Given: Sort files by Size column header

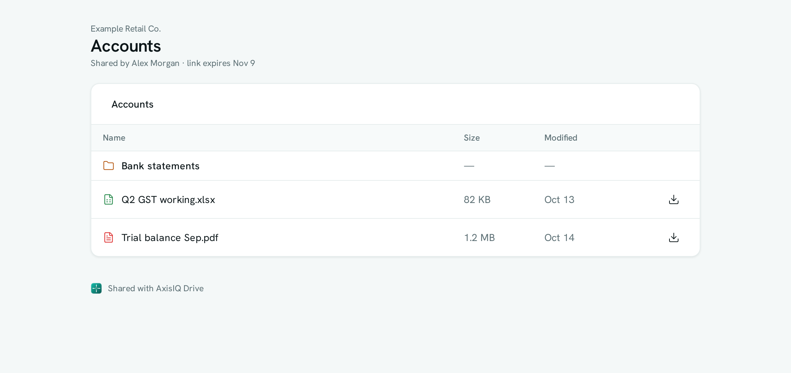Looking at the screenshot, I should click(x=472, y=138).
